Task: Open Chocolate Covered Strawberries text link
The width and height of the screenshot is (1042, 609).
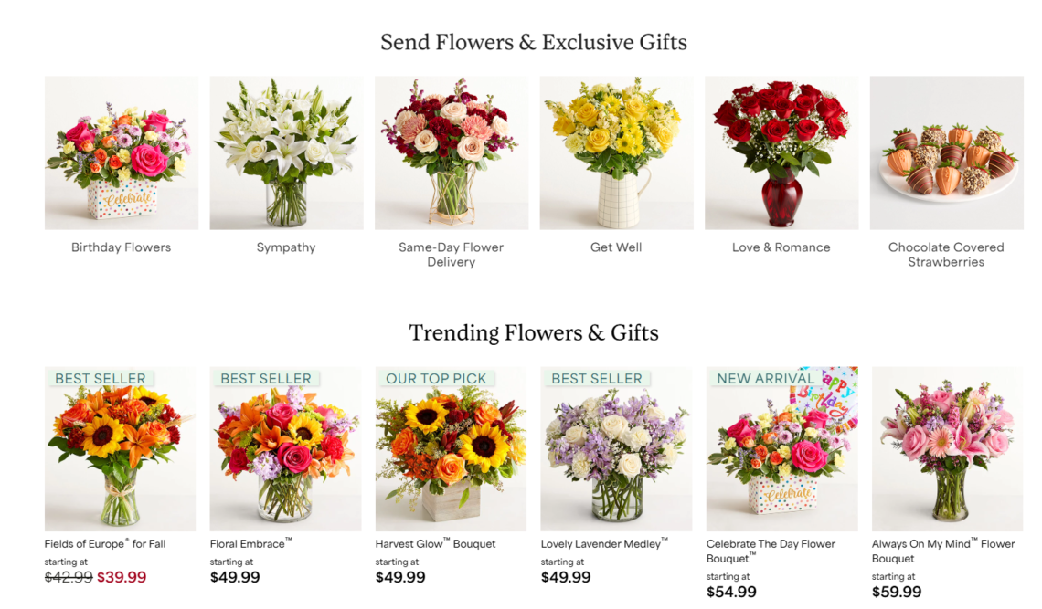Action: click(946, 255)
